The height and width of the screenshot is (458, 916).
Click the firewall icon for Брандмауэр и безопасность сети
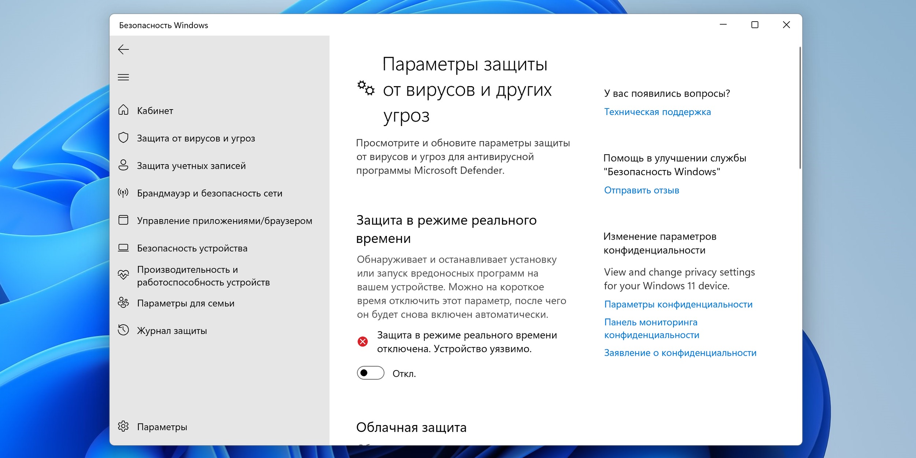tap(124, 193)
